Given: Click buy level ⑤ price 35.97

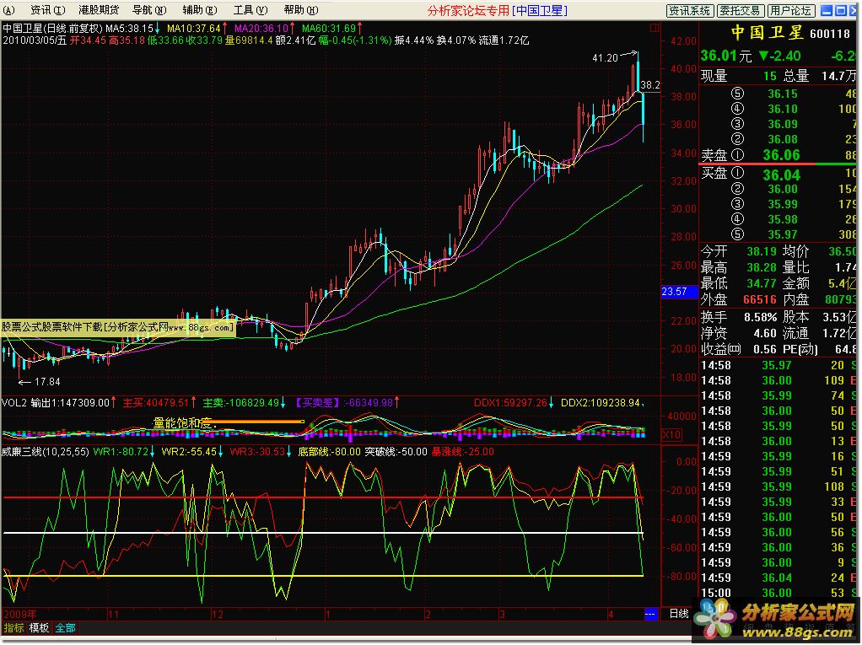Looking at the screenshot, I should coord(782,234).
